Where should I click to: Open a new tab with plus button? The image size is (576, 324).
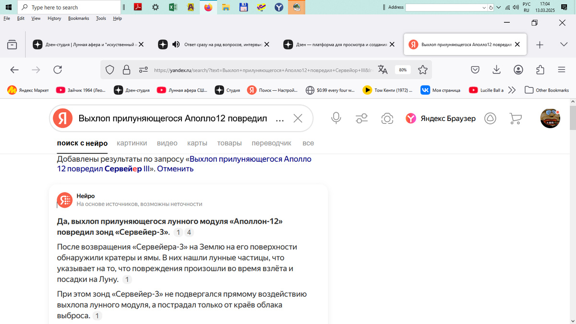[x=540, y=45]
